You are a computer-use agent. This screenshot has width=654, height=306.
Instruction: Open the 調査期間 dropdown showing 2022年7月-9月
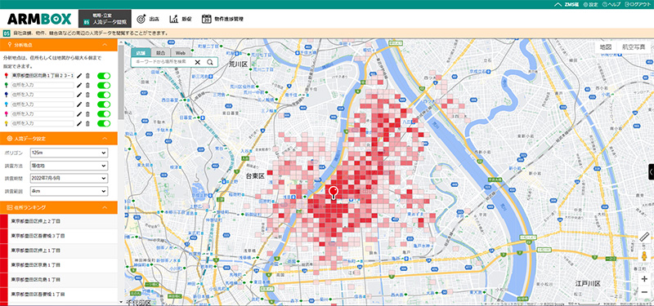click(x=69, y=178)
